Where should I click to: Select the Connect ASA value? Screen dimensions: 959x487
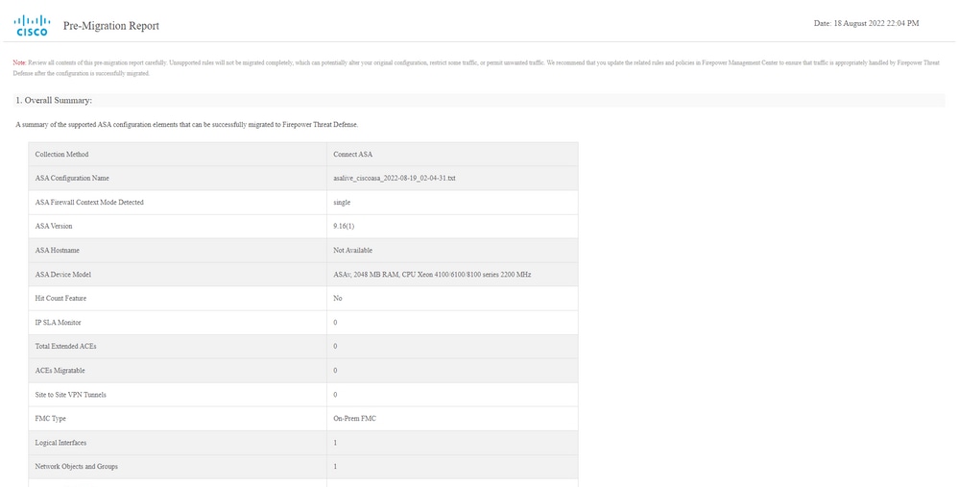coord(353,155)
